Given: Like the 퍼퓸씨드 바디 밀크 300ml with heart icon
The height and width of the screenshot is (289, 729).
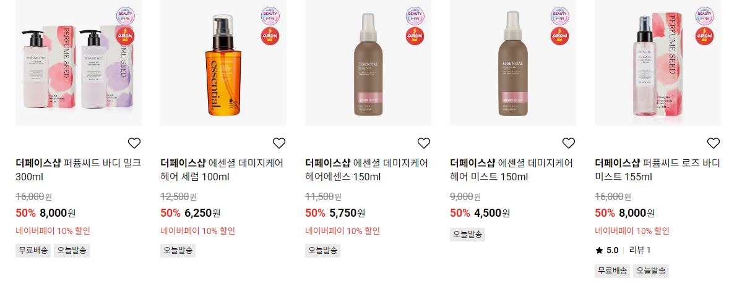Looking at the screenshot, I should pos(134,143).
